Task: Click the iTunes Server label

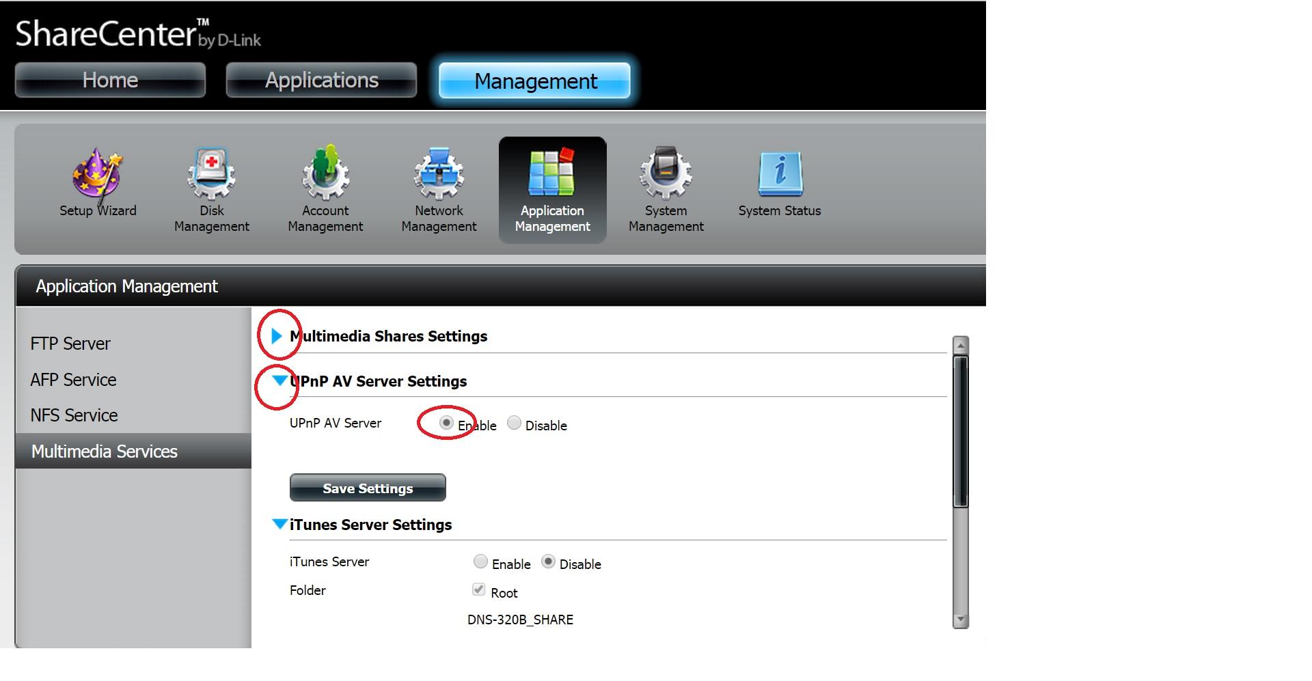Action: point(329,561)
